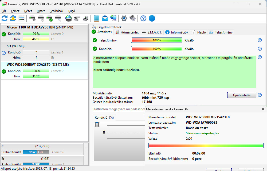Click the blue envelope toolbar icon
267x171 pixels.
tap(105, 18)
